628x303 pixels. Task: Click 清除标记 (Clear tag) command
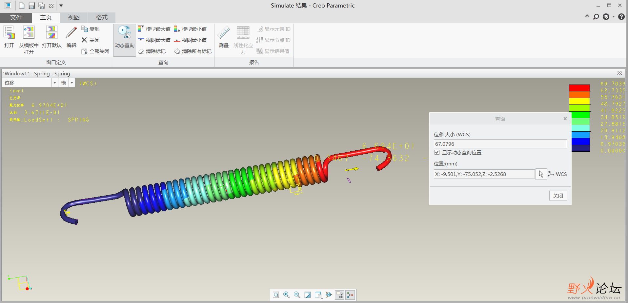point(152,51)
